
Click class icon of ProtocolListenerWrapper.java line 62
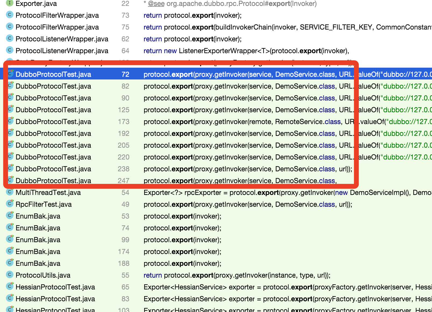[10, 38]
